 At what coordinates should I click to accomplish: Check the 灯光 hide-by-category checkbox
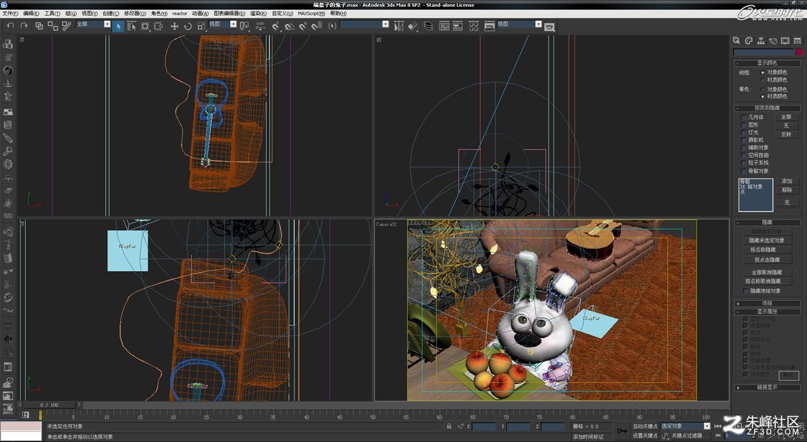point(744,132)
